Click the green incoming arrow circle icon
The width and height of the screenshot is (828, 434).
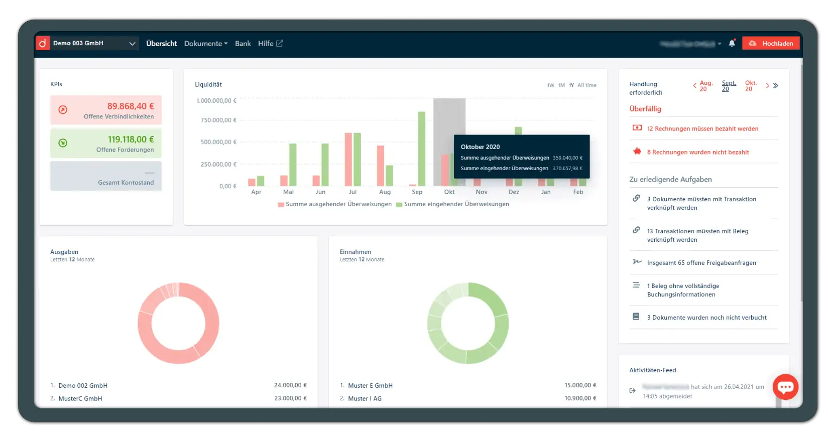click(x=63, y=143)
